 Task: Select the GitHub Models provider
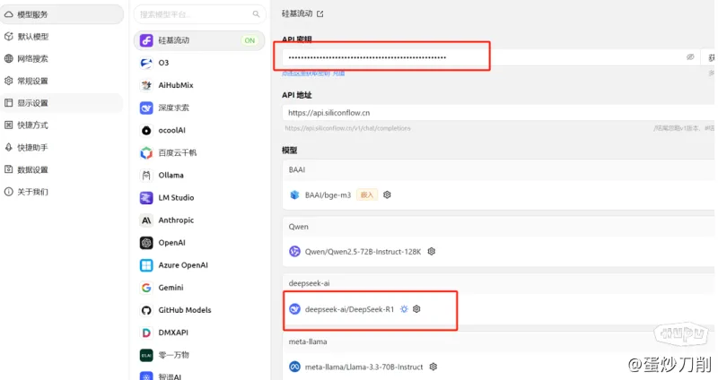[199, 310]
